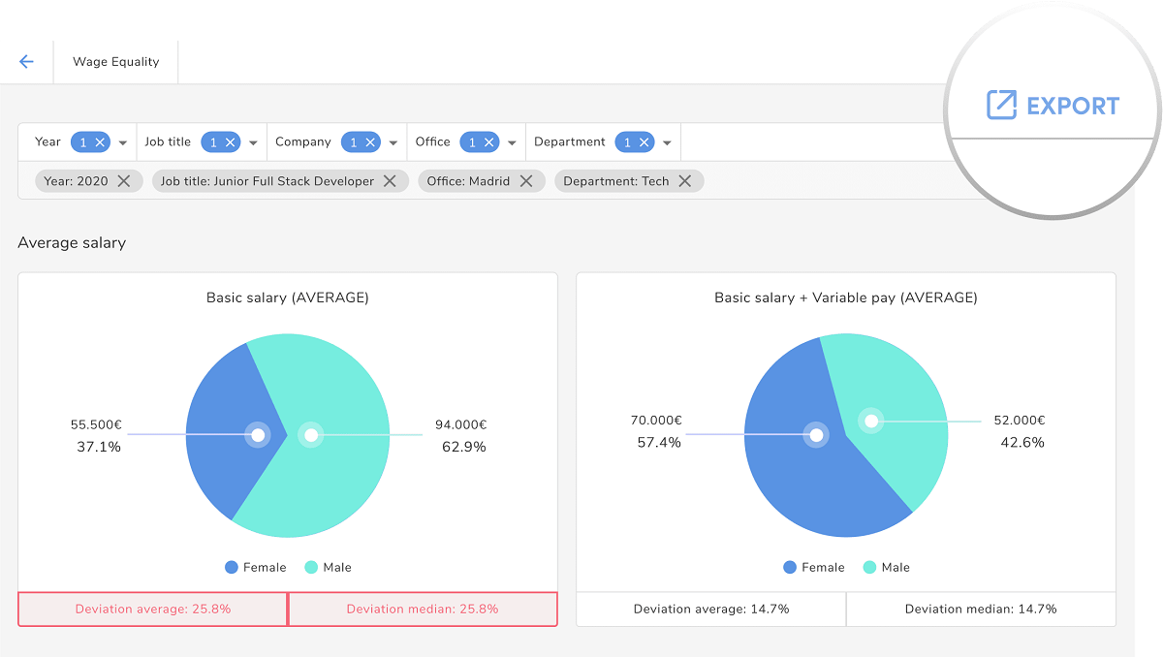
Task: Click the Deviation average 25.8% cell
Action: [153, 610]
